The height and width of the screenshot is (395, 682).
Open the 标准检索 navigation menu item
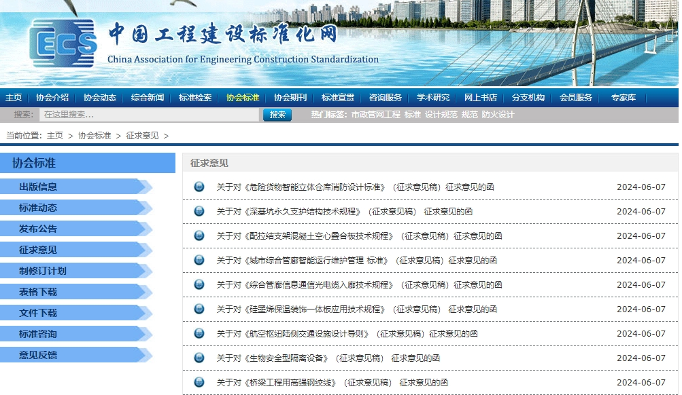pos(195,98)
